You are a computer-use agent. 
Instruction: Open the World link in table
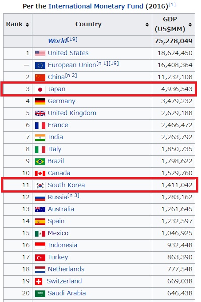(x=57, y=41)
